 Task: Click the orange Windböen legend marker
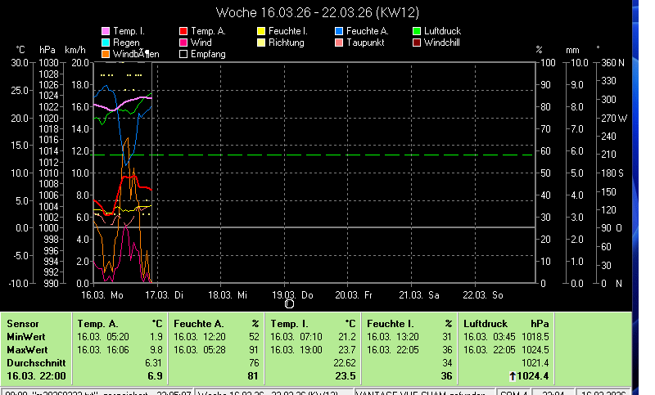pyautogui.click(x=106, y=54)
